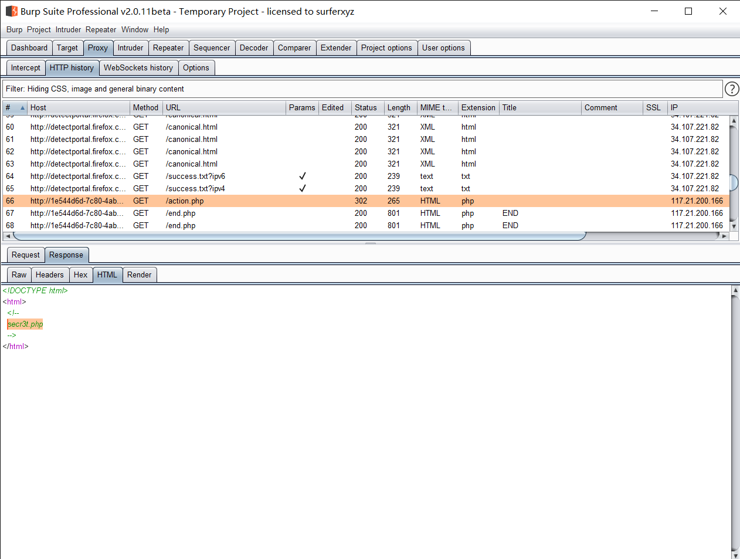Screen dimensions: 740x559
Task: Switch to the Dashboard tab
Action: coord(29,48)
